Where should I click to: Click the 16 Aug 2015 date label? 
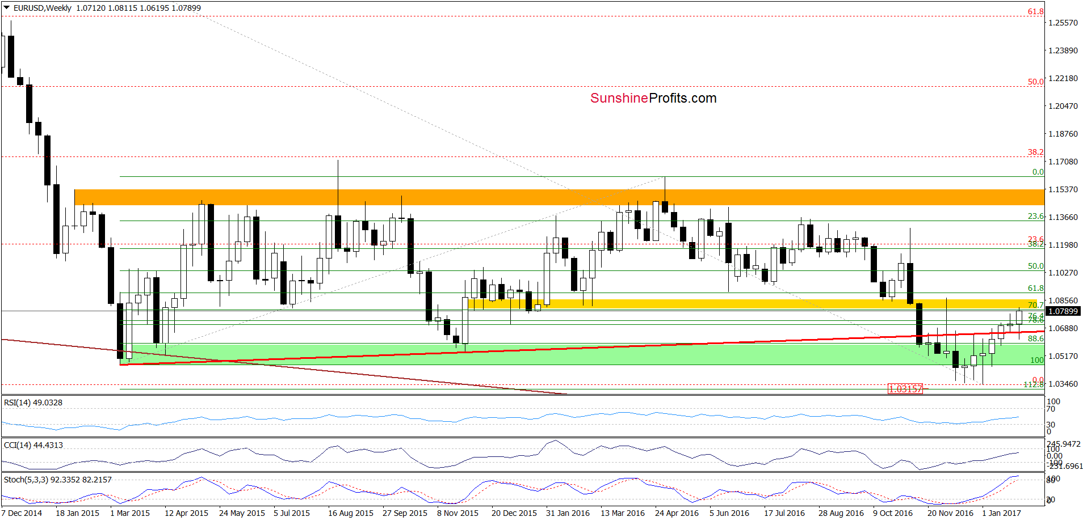(x=351, y=513)
